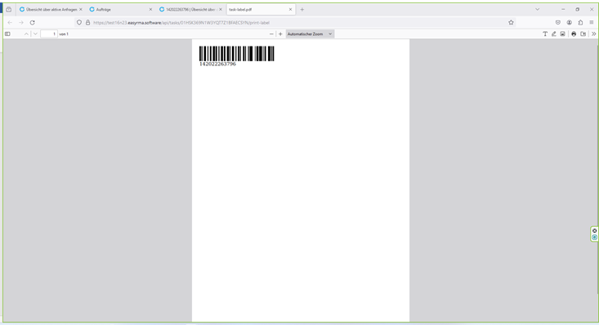The width and height of the screenshot is (599, 325).
Task: Open the extensions menu
Action: pos(581,23)
